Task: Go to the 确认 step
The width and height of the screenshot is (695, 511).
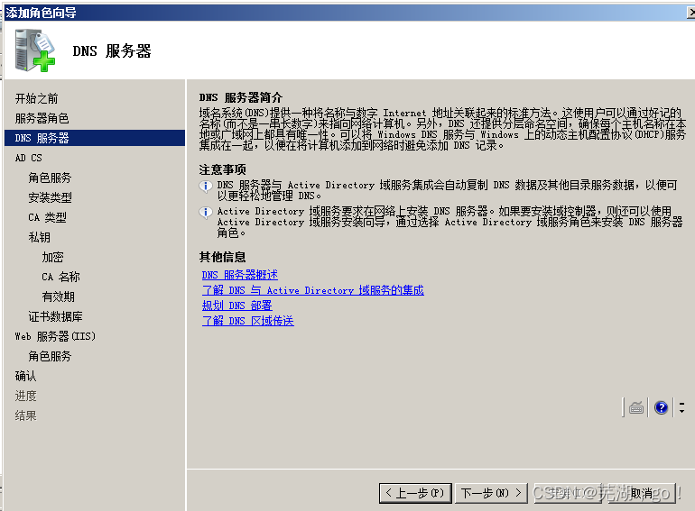Action: [x=25, y=376]
